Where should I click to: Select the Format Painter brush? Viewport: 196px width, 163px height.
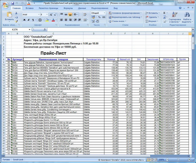point(16,21)
